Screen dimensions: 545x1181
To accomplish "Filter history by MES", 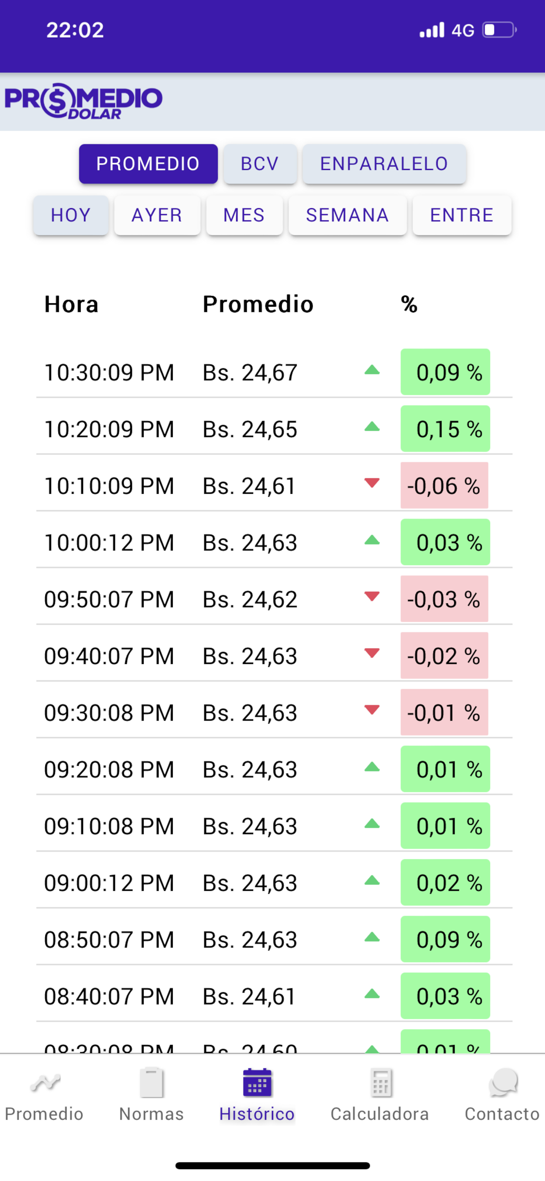I will (x=244, y=215).
